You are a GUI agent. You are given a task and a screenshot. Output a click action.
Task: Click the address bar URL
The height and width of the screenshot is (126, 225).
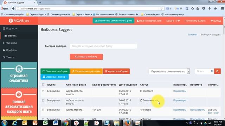pos(35,9)
